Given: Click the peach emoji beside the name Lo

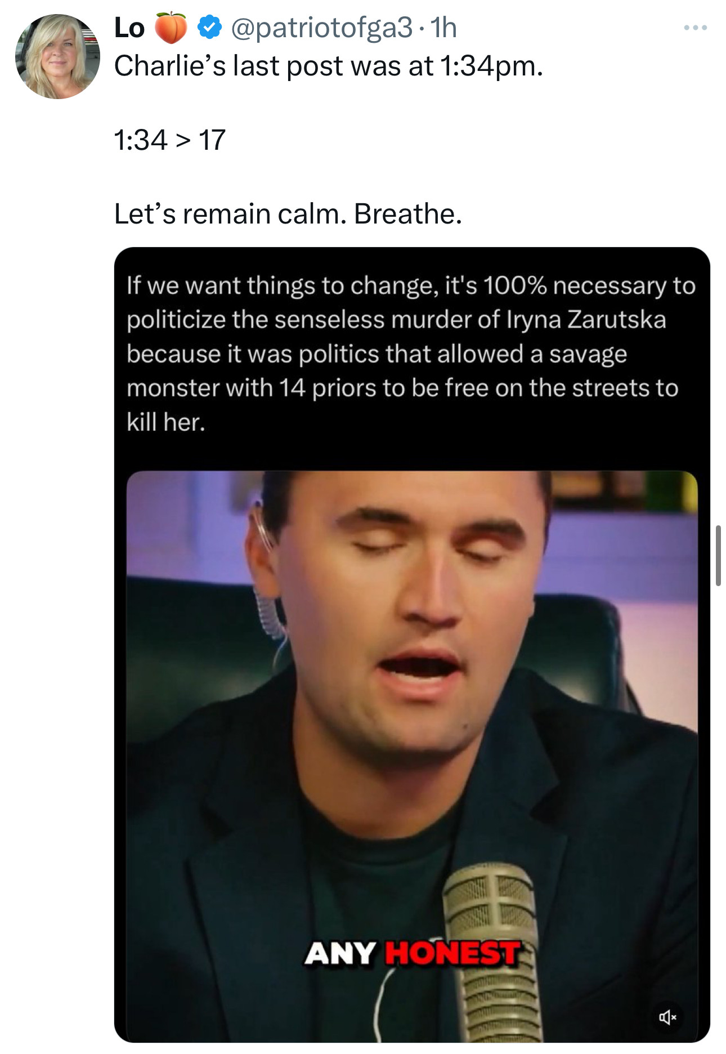Looking at the screenshot, I should [171, 28].
